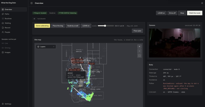Click the Record icon in sidebar

tap(3, 28)
